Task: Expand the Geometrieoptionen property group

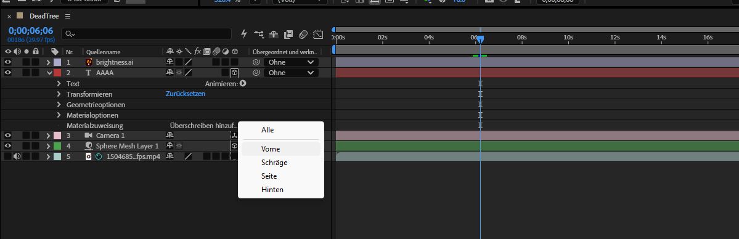Action: tap(59, 105)
